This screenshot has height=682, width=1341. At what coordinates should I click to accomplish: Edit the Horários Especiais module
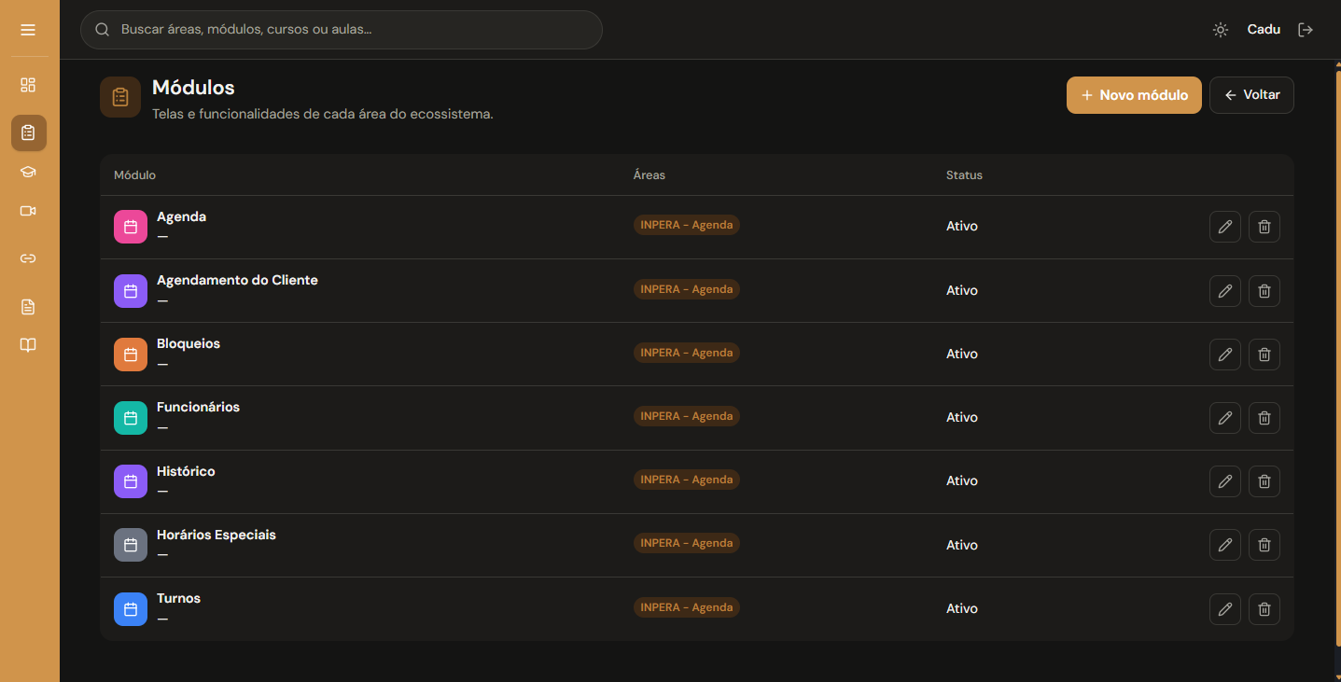pyautogui.click(x=1225, y=545)
